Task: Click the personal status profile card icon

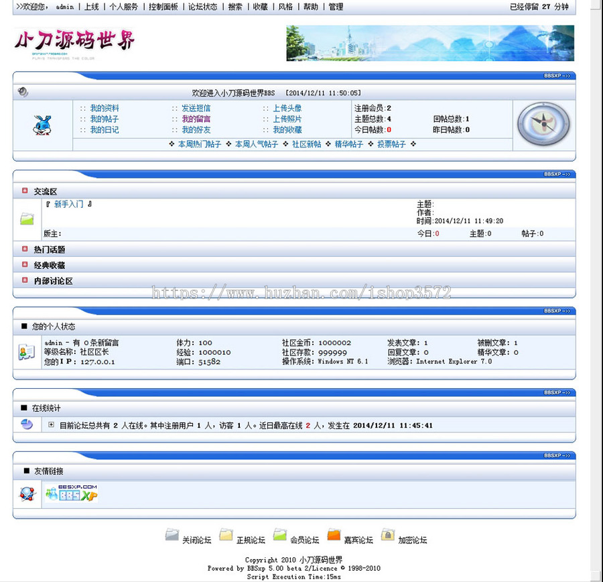Action: pyautogui.click(x=27, y=352)
